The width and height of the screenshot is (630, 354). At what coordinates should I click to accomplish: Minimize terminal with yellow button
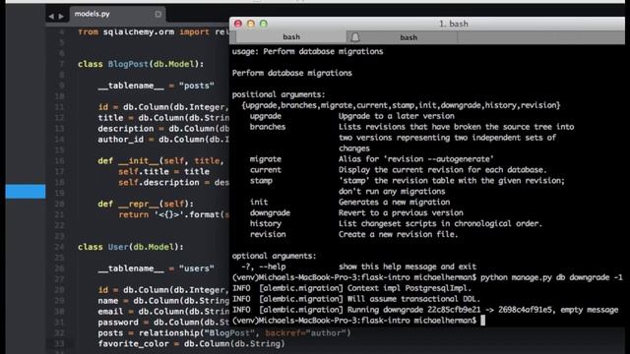(251, 24)
